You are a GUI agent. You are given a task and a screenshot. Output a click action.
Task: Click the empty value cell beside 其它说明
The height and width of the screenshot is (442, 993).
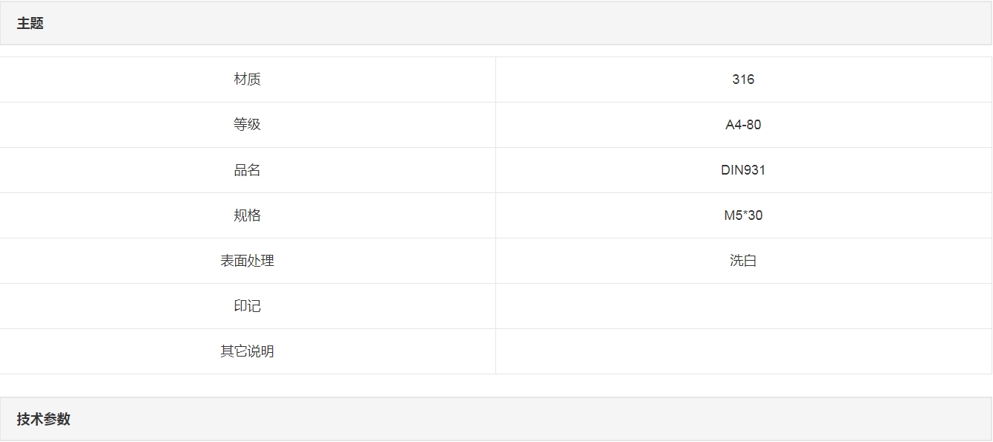(743, 351)
